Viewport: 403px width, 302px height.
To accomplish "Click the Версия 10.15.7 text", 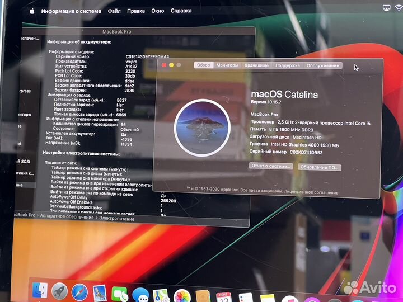I will [x=266, y=102].
